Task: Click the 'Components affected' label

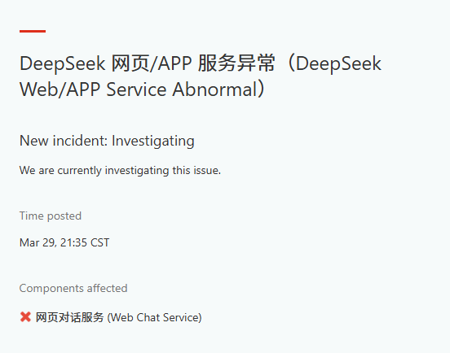Action: click(73, 288)
